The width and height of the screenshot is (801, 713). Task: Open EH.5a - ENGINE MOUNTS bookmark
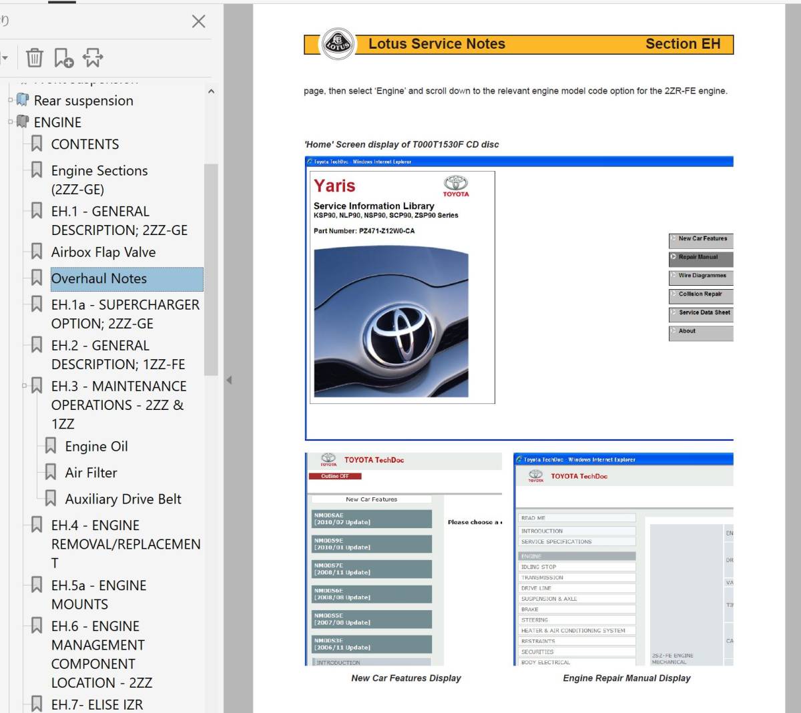(x=99, y=595)
